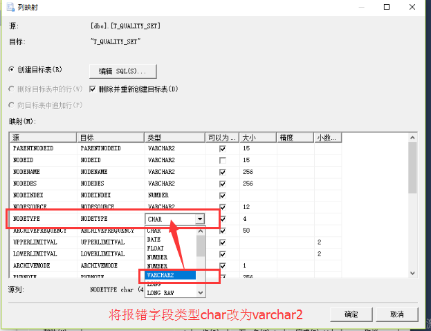Toggle nullable checkbox for LOWERLIMITVAL row
431x331 pixels.
[x=222, y=254]
